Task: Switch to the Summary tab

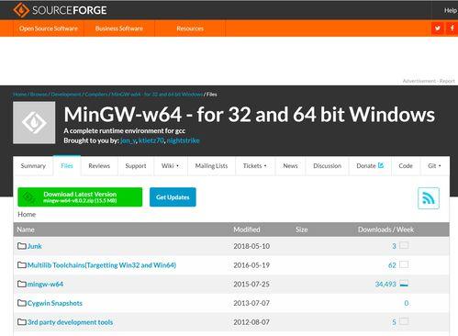Action: point(33,166)
